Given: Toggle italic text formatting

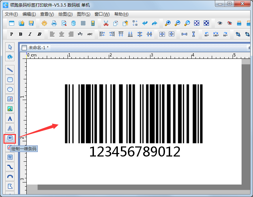Looking at the screenshot, I should pyautogui.click(x=30, y=34).
